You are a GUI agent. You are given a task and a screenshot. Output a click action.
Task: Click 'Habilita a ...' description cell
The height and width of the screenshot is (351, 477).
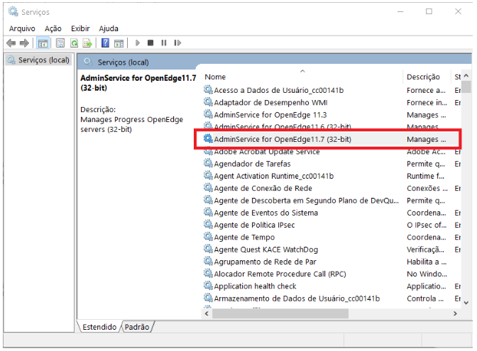point(427,262)
